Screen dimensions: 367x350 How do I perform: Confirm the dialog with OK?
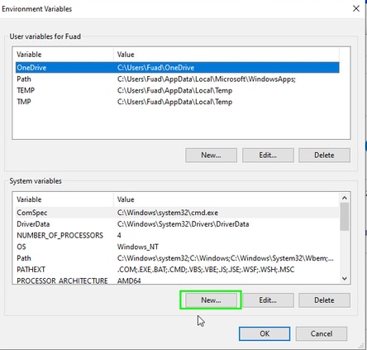pos(265,333)
